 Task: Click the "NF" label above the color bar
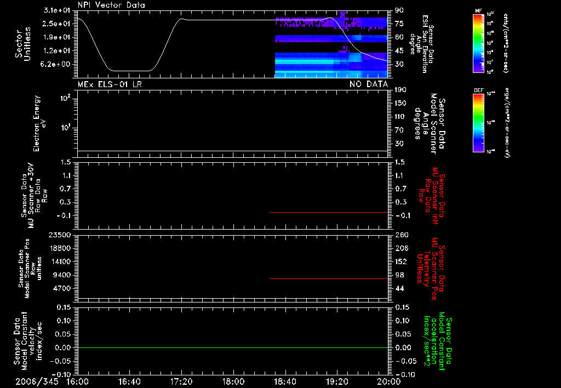pyautogui.click(x=479, y=11)
